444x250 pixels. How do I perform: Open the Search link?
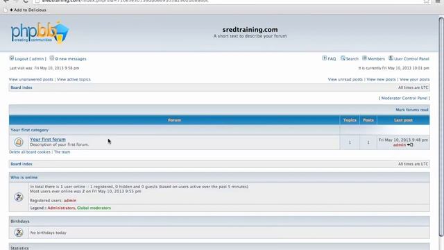point(352,59)
